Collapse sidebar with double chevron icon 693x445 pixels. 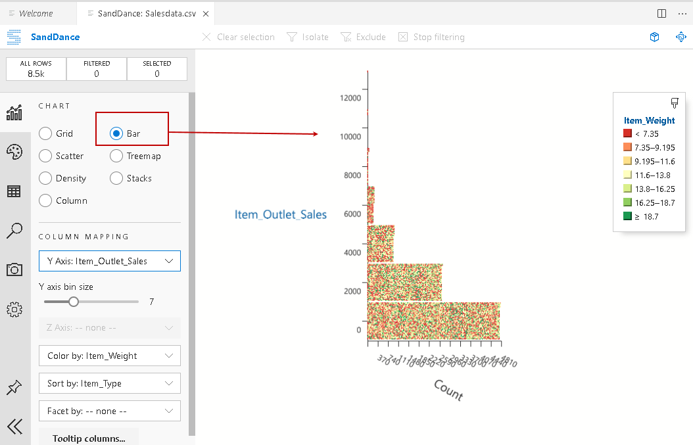coord(14,427)
